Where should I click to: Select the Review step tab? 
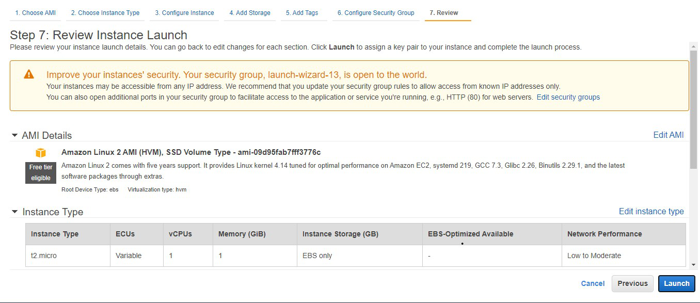443,13
